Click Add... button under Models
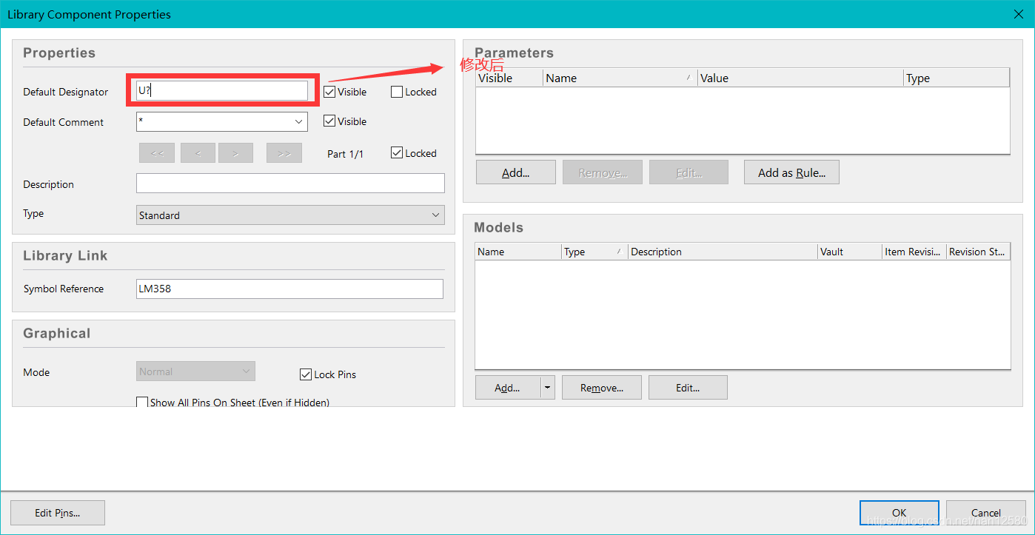1035x535 pixels. pyautogui.click(x=508, y=388)
